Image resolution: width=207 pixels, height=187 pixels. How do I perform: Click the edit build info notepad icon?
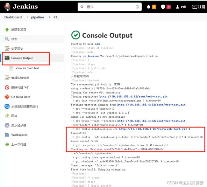[7, 78]
